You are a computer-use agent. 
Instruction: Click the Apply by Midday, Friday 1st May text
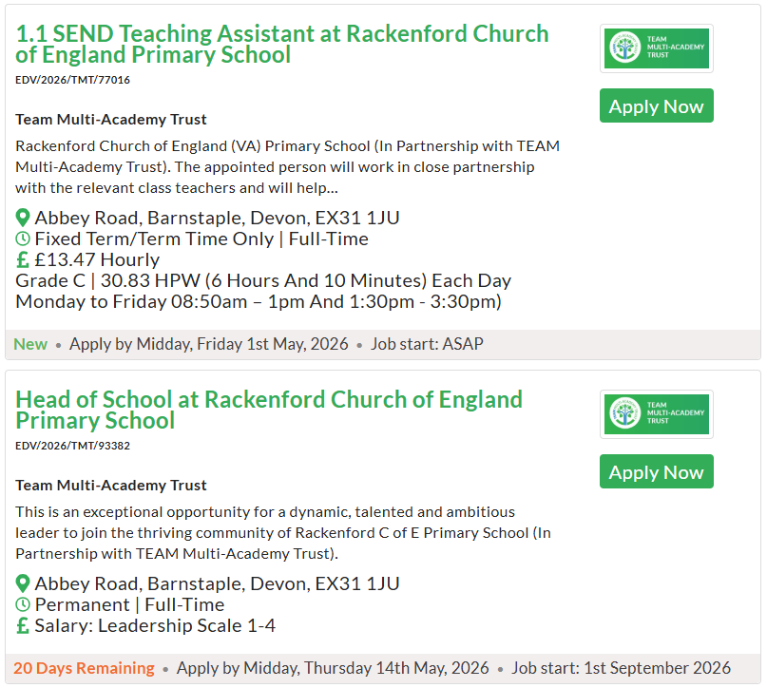(x=208, y=344)
